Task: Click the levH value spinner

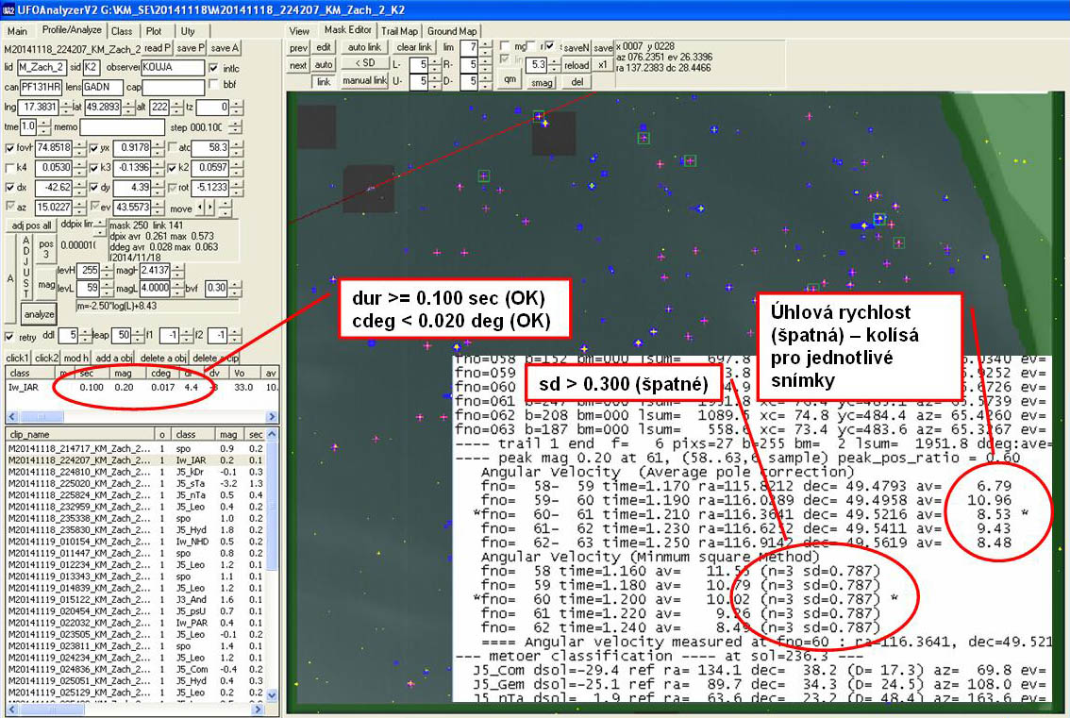Action: [107, 271]
